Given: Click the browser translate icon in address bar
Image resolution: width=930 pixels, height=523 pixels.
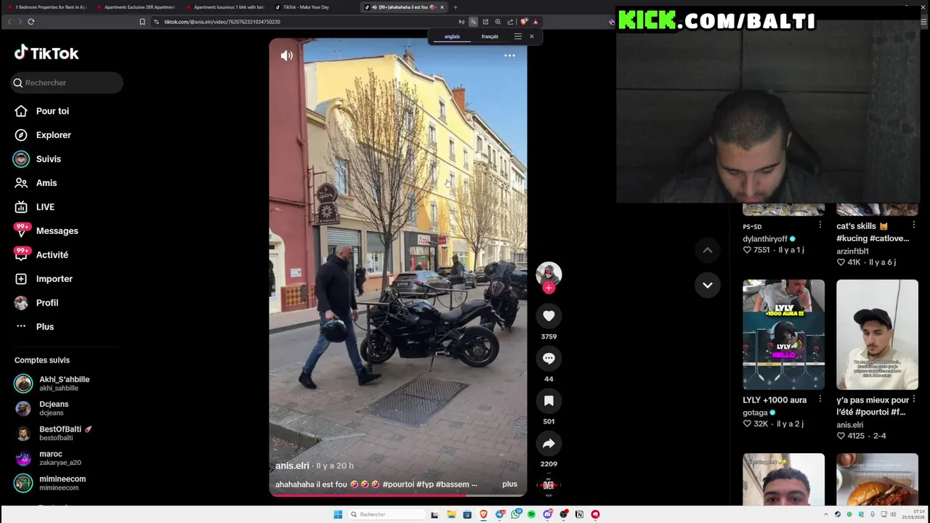Looking at the screenshot, I should pos(473,22).
